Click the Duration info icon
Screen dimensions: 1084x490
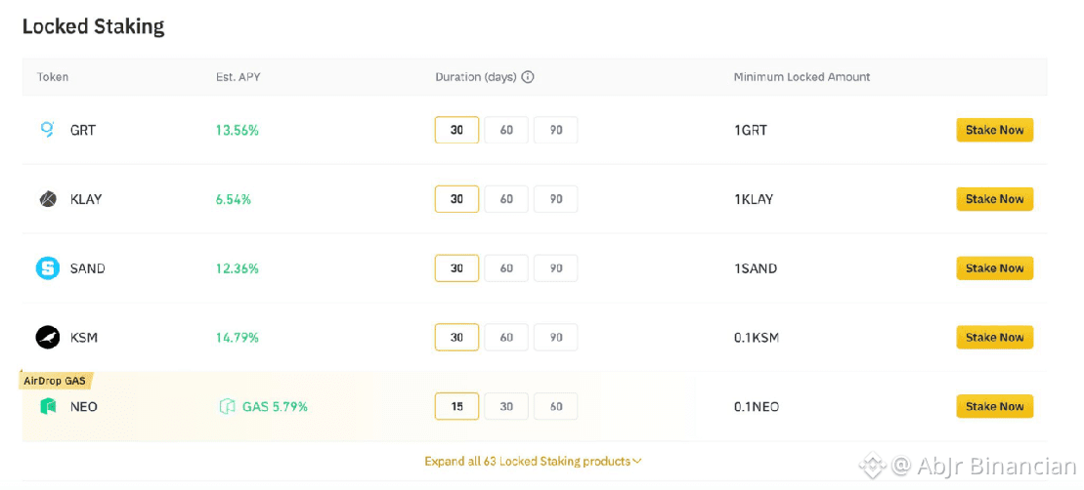click(x=528, y=77)
